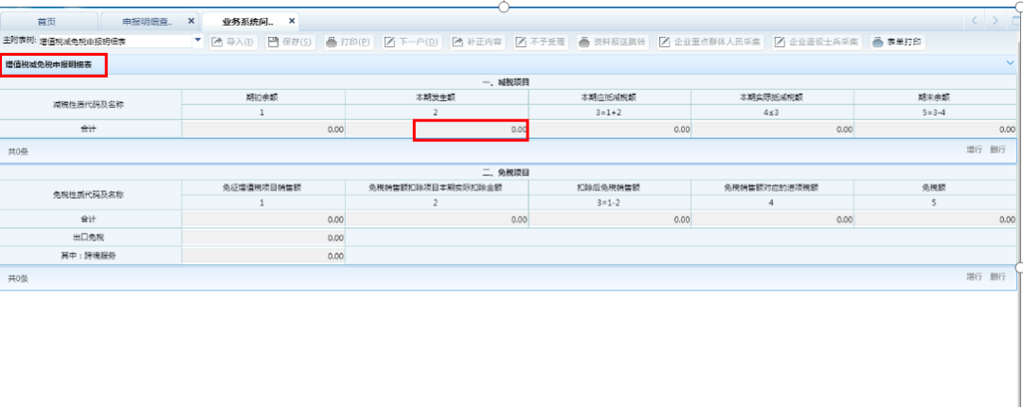Click 免税销售额对应的进项税额 合计 cell
1023x407 pixels.
[773, 220]
